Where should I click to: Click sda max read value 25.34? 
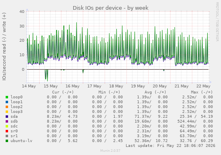click(186, 117)
